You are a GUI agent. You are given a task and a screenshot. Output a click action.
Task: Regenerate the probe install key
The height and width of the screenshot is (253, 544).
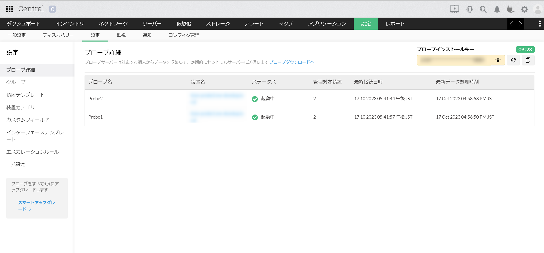(x=513, y=60)
